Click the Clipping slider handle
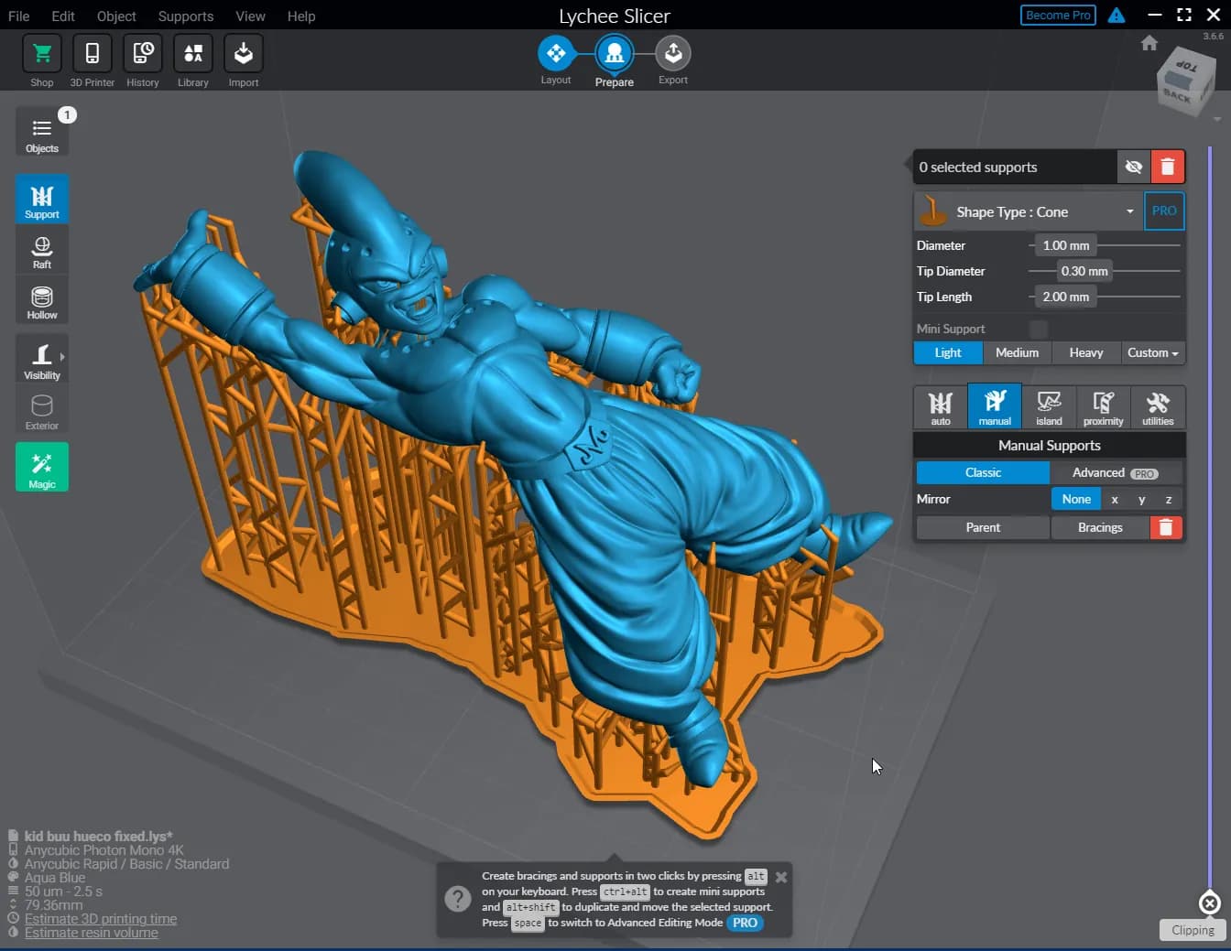The height and width of the screenshot is (951, 1231). (x=1210, y=903)
